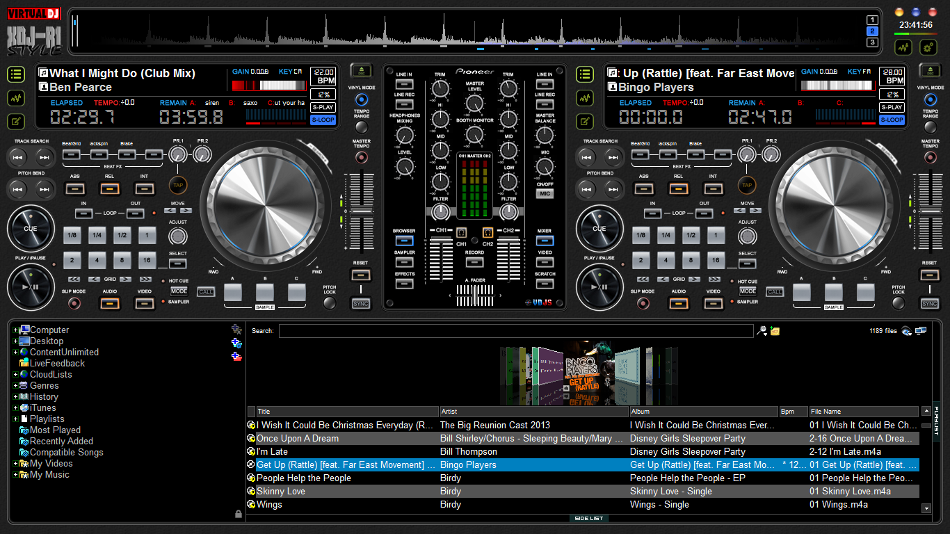Click left deck 16 beat loop button
950x534 pixels.
[147, 261]
